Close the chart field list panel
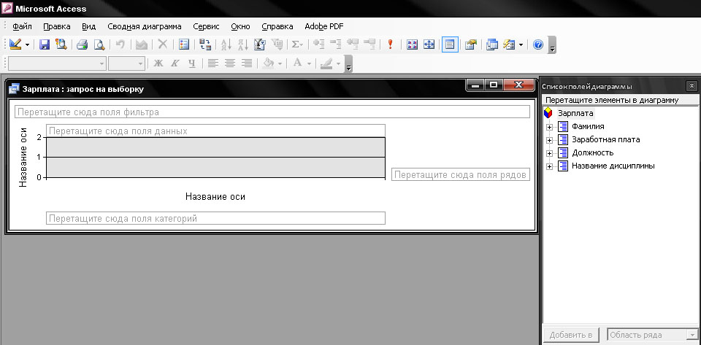The height and width of the screenshot is (345, 701). (x=692, y=85)
